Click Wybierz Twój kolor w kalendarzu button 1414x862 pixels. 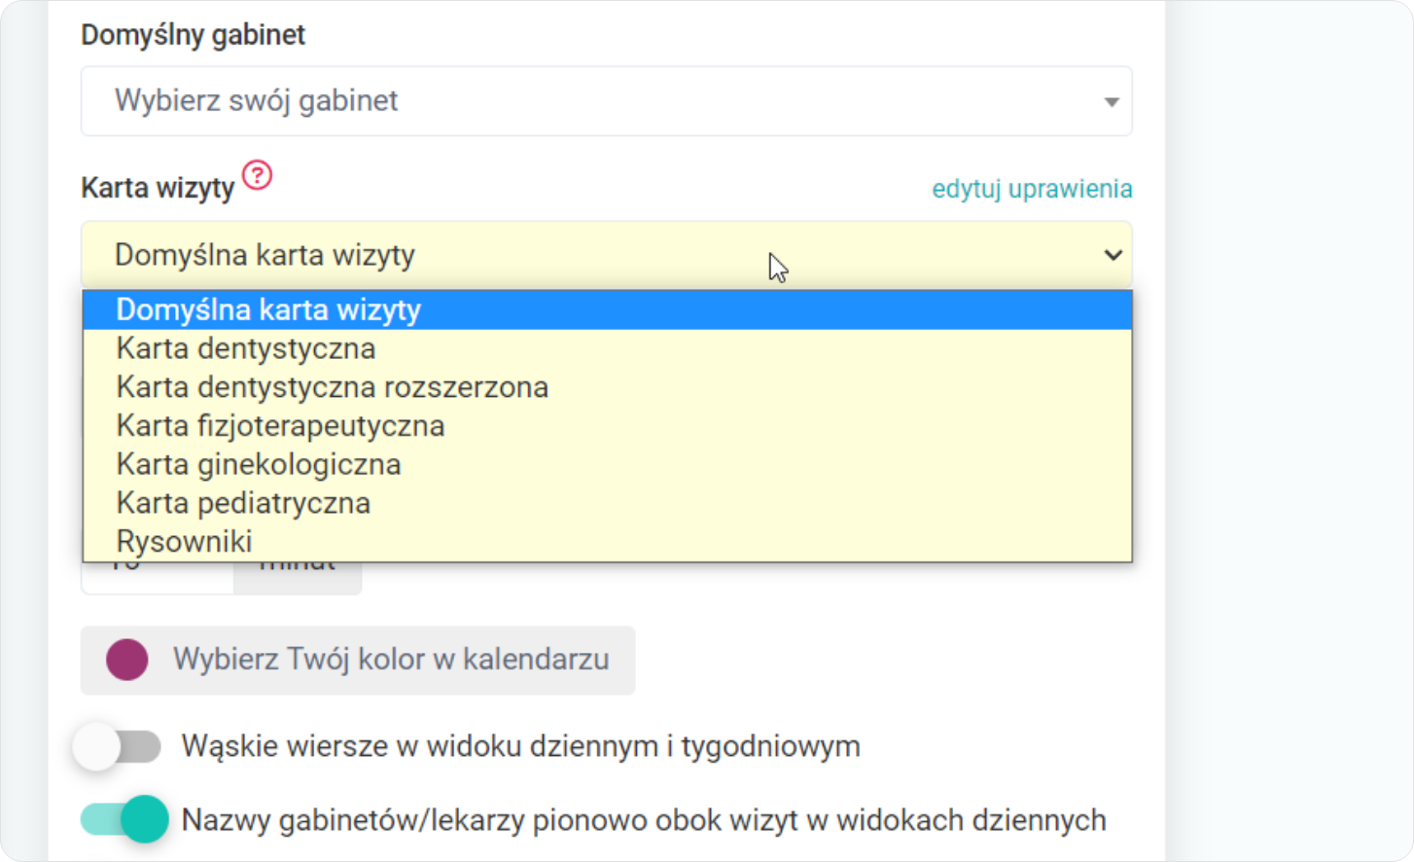coord(358,660)
